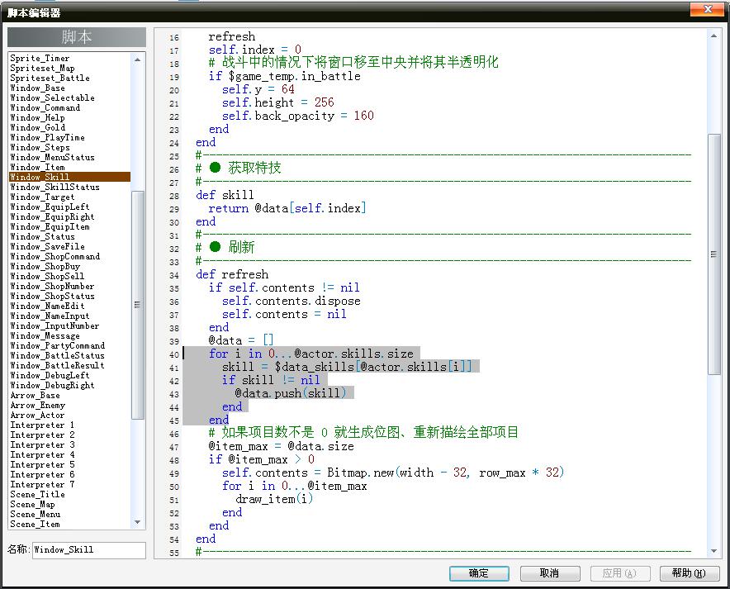
Task: Open the Scene_Title script
Action: tap(37, 494)
